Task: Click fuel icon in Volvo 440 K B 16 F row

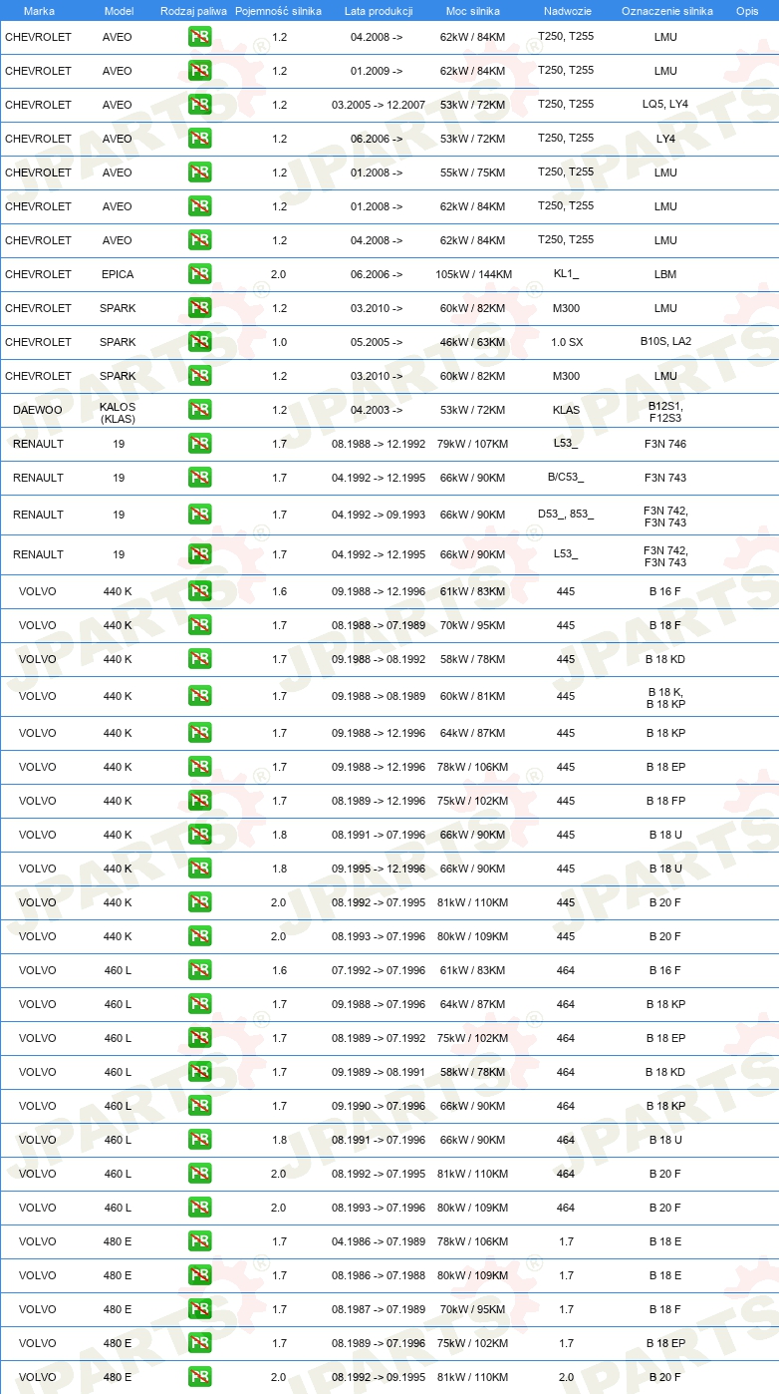Action: [199, 591]
